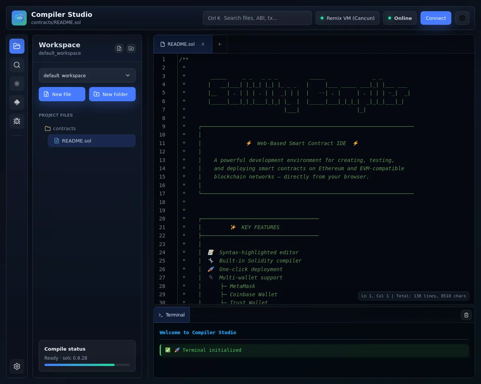Click line number 11 in gutter
This screenshot has height=384, width=481.
coord(162,143)
